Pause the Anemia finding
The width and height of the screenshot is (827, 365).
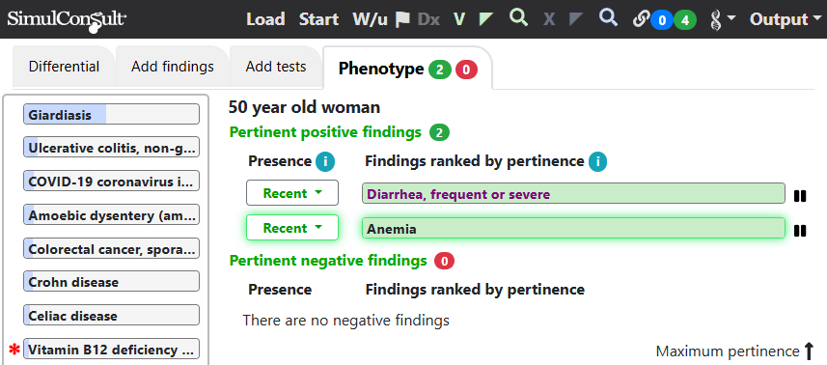[x=800, y=231]
